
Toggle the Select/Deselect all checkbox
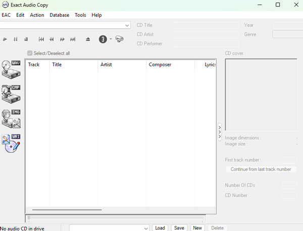pos(30,53)
